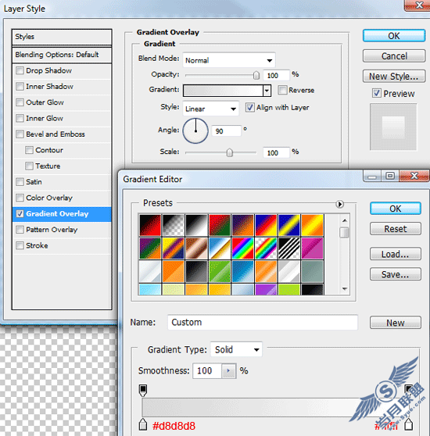Expand the Gradient picker dropdown arrow

point(267,91)
